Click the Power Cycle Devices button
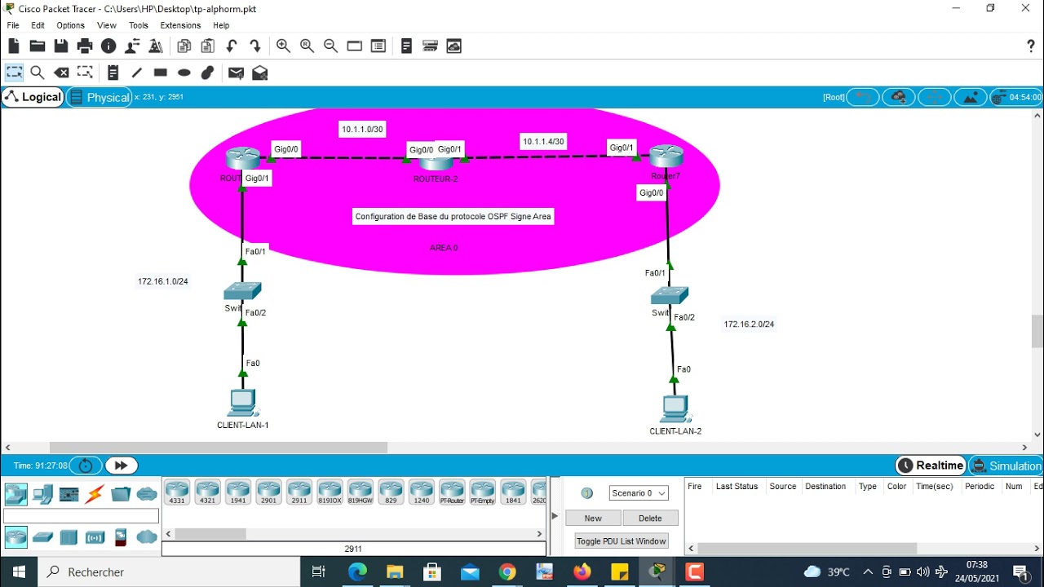 [85, 466]
